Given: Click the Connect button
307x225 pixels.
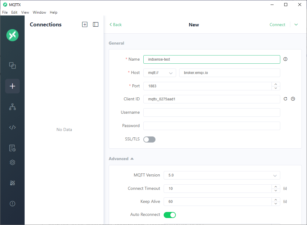Looking at the screenshot, I should pos(277,25).
